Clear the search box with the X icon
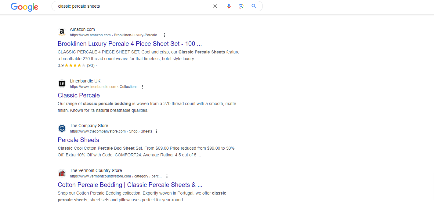The width and height of the screenshot is (434, 208). click(x=215, y=6)
